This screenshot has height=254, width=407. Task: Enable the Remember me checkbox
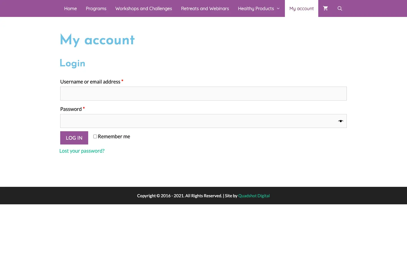click(95, 137)
